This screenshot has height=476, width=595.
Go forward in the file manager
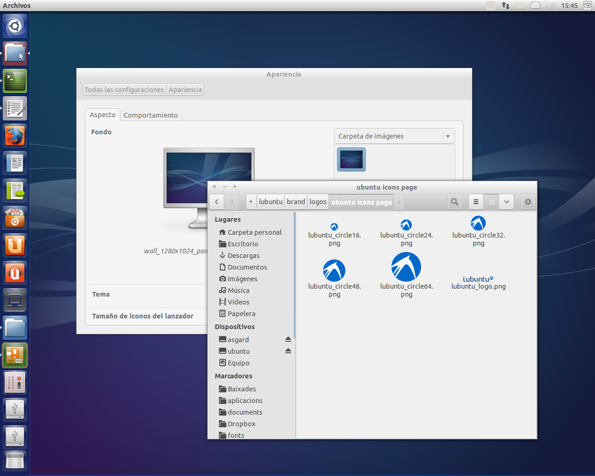point(231,202)
